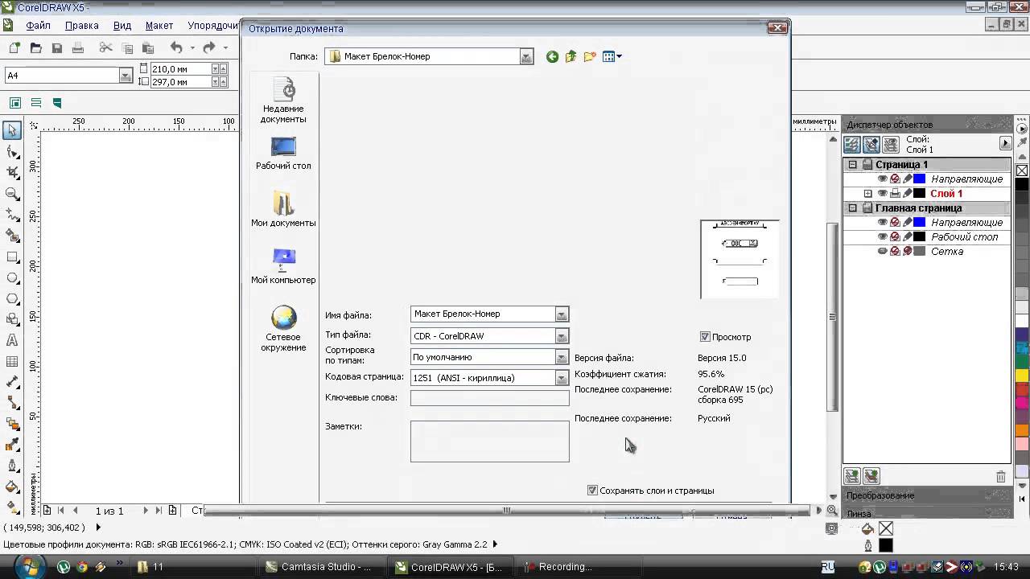Image resolution: width=1030 pixels, height=579 pixels.
Task: Click the Print toolbar icon
Action: click(x=77, y=48)
